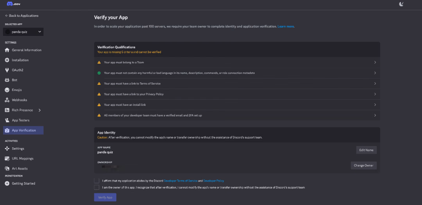Click the Bot robot icon

tap(7, 80)
